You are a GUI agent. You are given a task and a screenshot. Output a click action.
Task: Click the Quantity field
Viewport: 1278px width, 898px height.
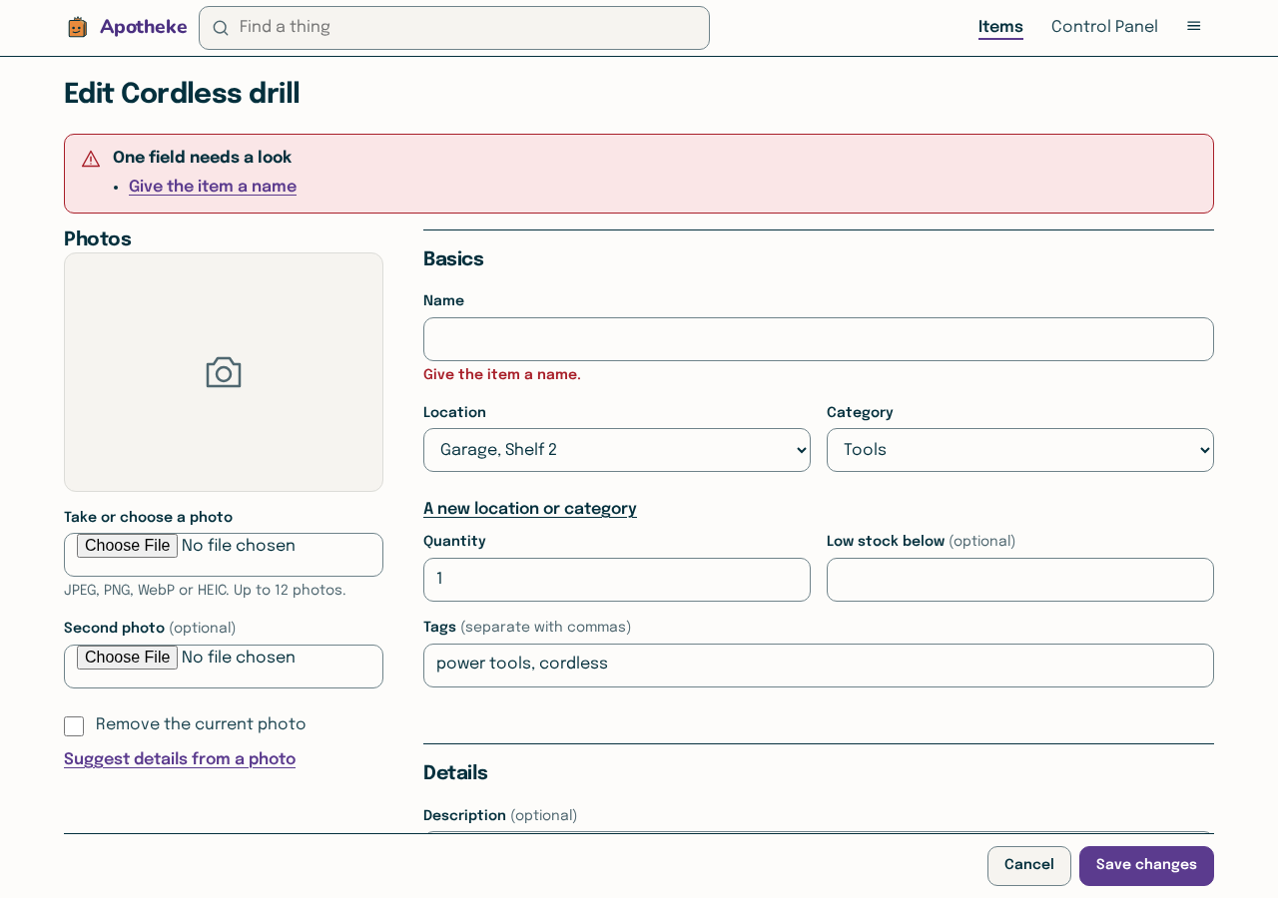coord(617,580)
